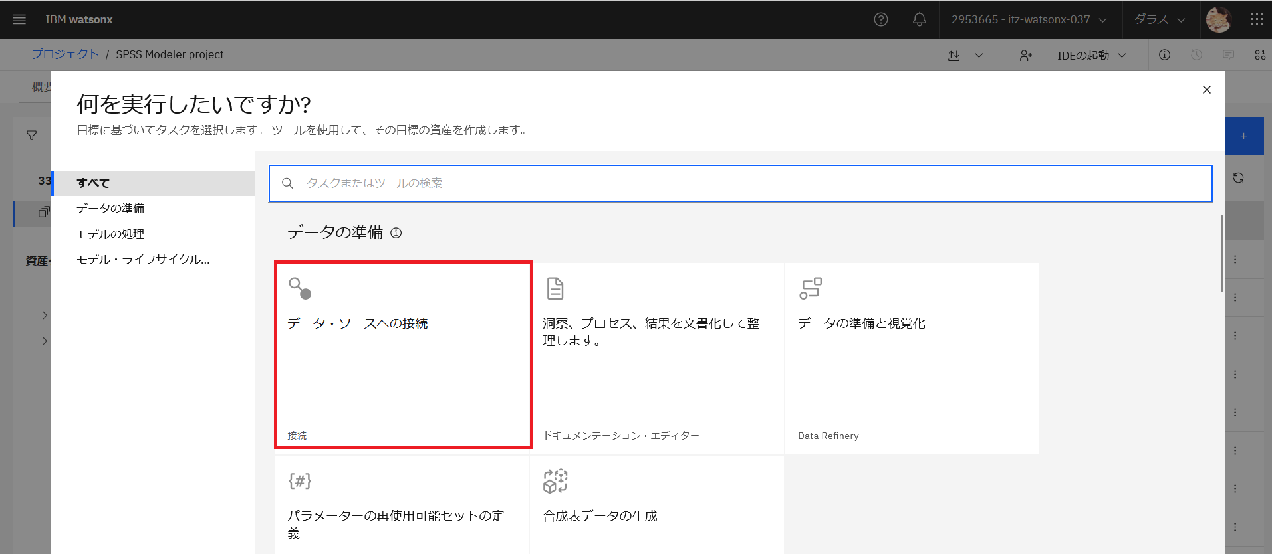Viewport: 1272px width, 554px height.
Task: Open the app switcher grid icon
Action: 1257,19
